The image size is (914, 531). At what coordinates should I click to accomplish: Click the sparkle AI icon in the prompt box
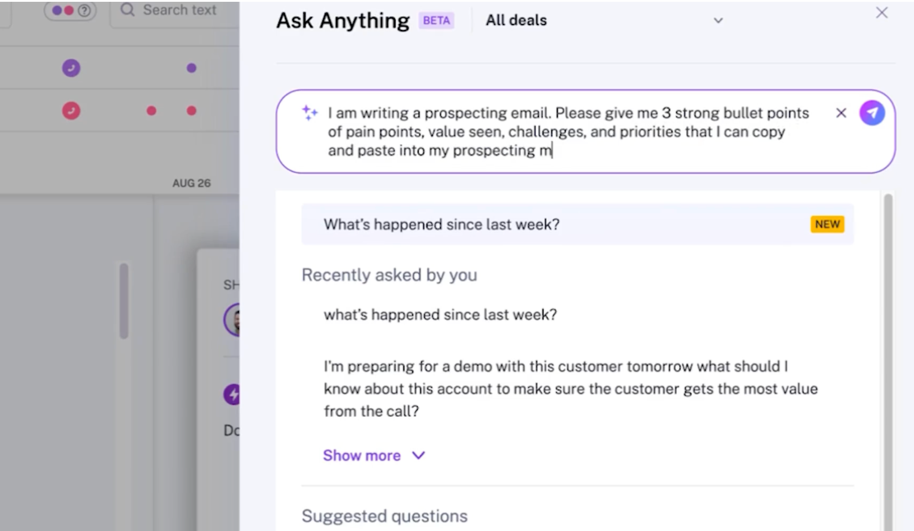309,112
